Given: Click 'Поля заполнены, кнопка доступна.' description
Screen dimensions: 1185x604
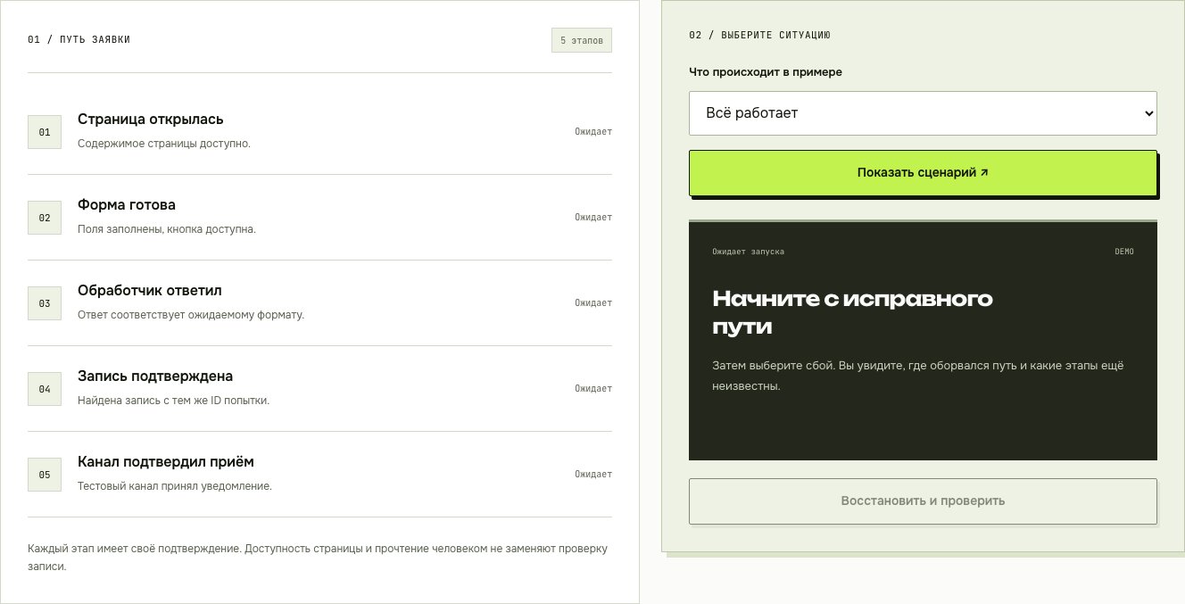Looking at the screenshot, I should [x=167, y=229].
